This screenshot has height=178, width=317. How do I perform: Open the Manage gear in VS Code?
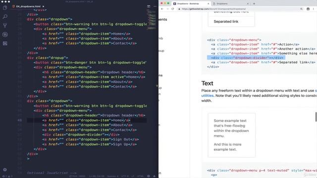point(5,170)
